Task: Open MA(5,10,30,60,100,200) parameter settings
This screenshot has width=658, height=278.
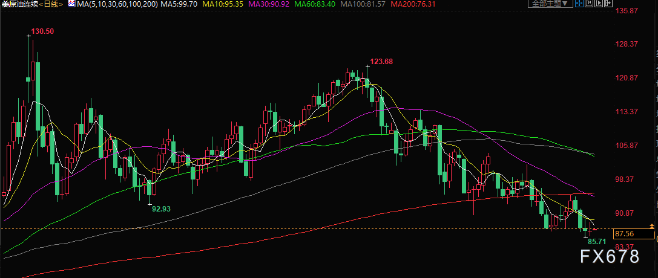Action: [118, 4]
